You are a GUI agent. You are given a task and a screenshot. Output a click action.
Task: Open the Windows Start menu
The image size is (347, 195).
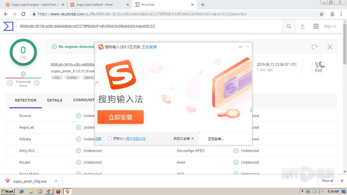click(7, 191)
